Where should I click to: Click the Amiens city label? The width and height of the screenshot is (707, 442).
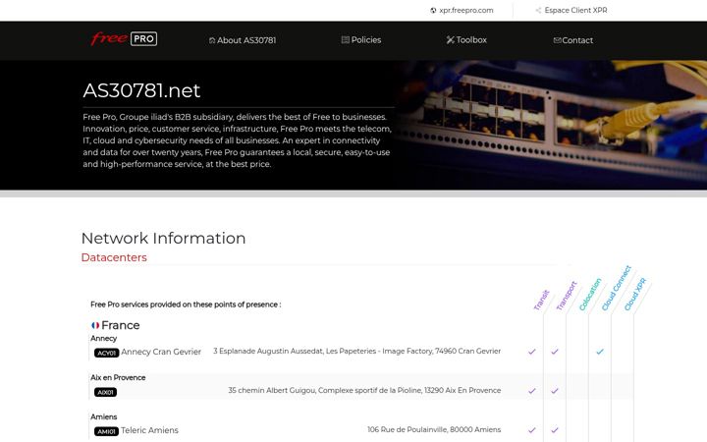104,416
